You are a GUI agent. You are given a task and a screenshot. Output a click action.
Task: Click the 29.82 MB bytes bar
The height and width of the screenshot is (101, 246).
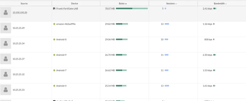click(x=122, y=24)
